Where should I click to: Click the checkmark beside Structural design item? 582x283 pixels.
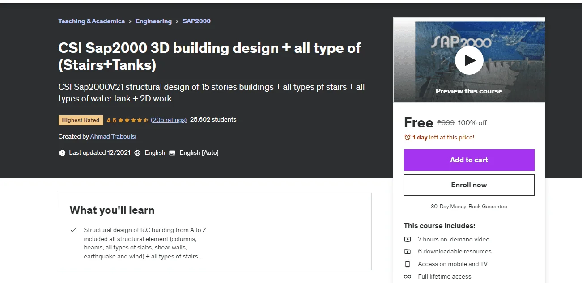tap(73, 230)
